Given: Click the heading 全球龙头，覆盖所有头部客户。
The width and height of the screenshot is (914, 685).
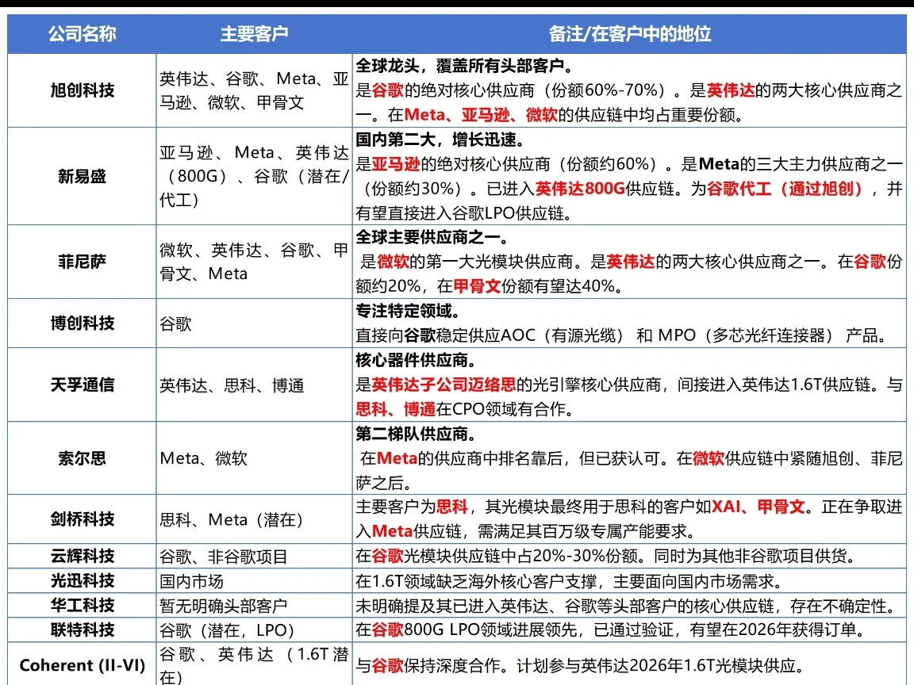Looking at the screenshot, I should point(465,65).
